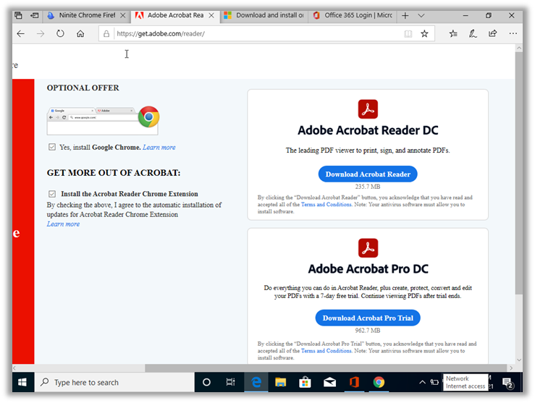Viewport: 535px width, 403px height.
Task: Switch to Download and install tab
Action: pos(264,15)
